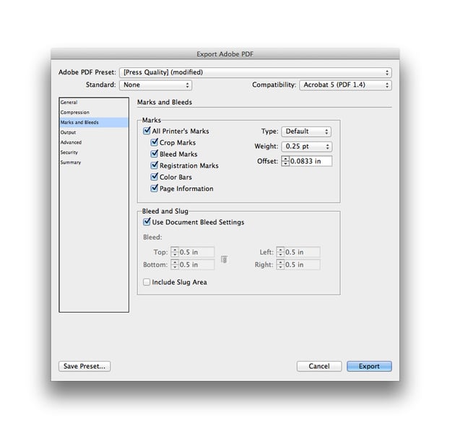
Task: Click the Right bleed stepper arrows
Action: click(x=280, y=264)
